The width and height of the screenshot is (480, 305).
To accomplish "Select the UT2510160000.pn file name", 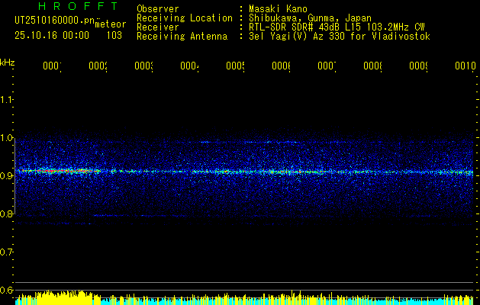I will [x=54, y=21].
